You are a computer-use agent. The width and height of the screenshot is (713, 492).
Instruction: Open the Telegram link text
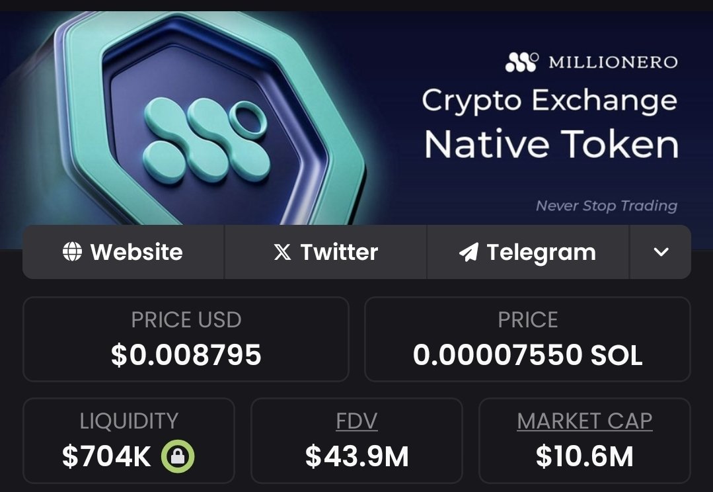[x=541, y=252]
